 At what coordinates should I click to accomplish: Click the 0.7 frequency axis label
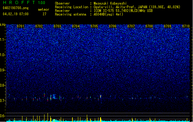(x=3, y=101)
